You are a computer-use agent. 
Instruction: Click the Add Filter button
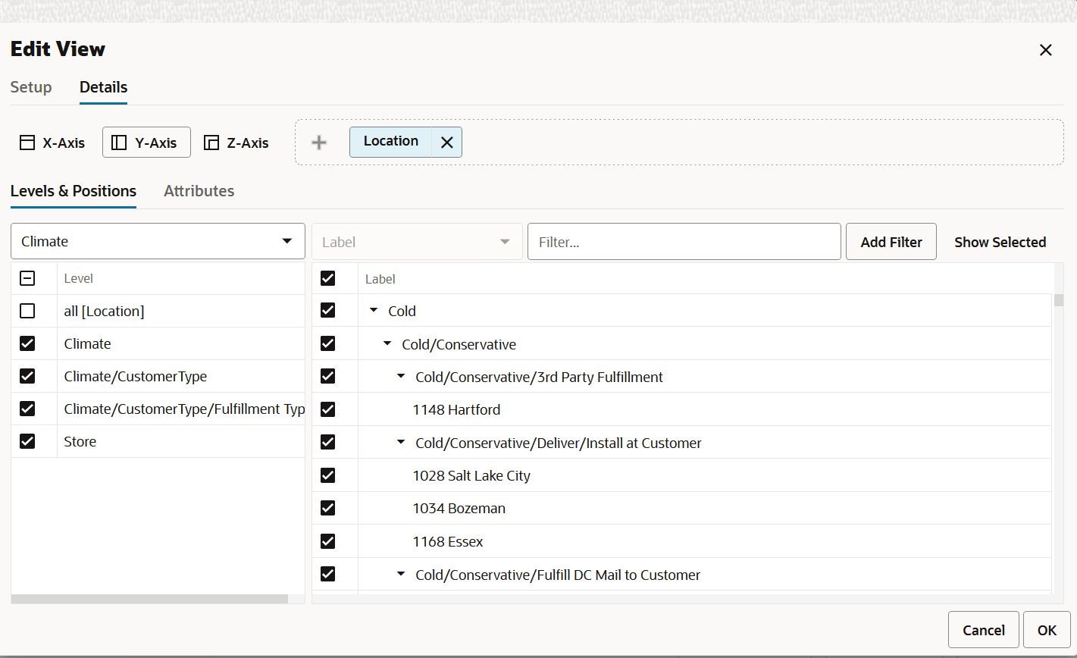pos(891,242)
